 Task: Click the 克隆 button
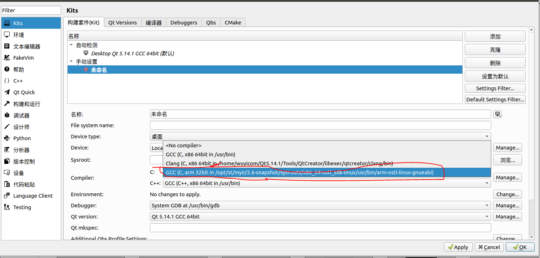click(495, 50)
